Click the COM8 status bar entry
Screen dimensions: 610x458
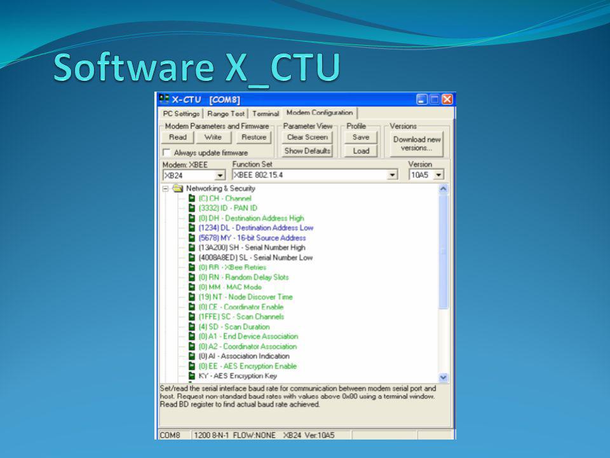170,435
